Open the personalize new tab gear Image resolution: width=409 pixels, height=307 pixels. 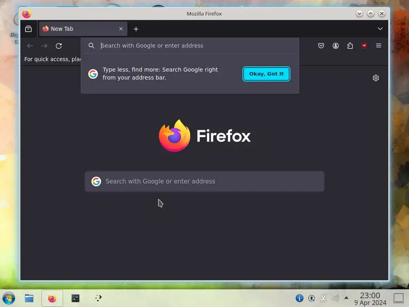pyautogui.click(x=375, y=78)
